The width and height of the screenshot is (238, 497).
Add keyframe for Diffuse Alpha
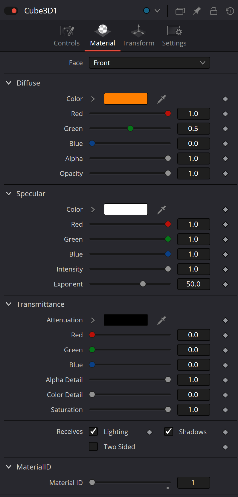tap(225, 159)
